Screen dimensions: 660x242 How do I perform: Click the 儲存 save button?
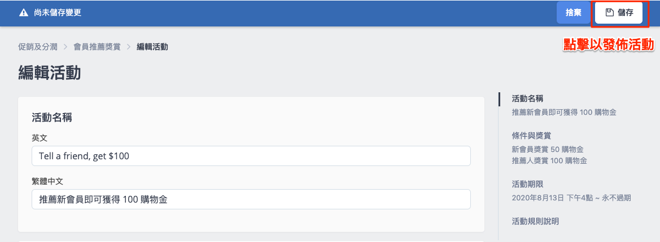619,12
